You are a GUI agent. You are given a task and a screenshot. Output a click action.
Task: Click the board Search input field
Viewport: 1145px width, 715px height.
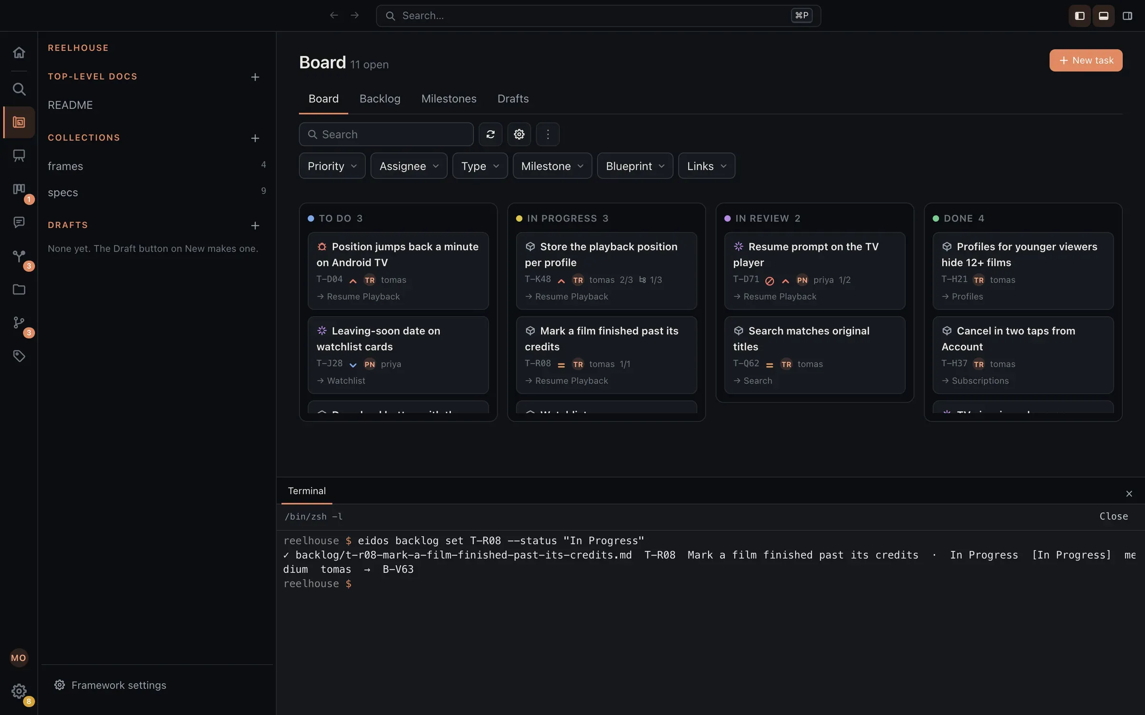point(386,134)
